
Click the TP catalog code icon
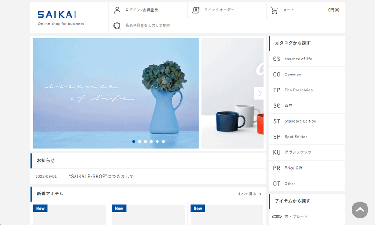click(x=277, y=90)
